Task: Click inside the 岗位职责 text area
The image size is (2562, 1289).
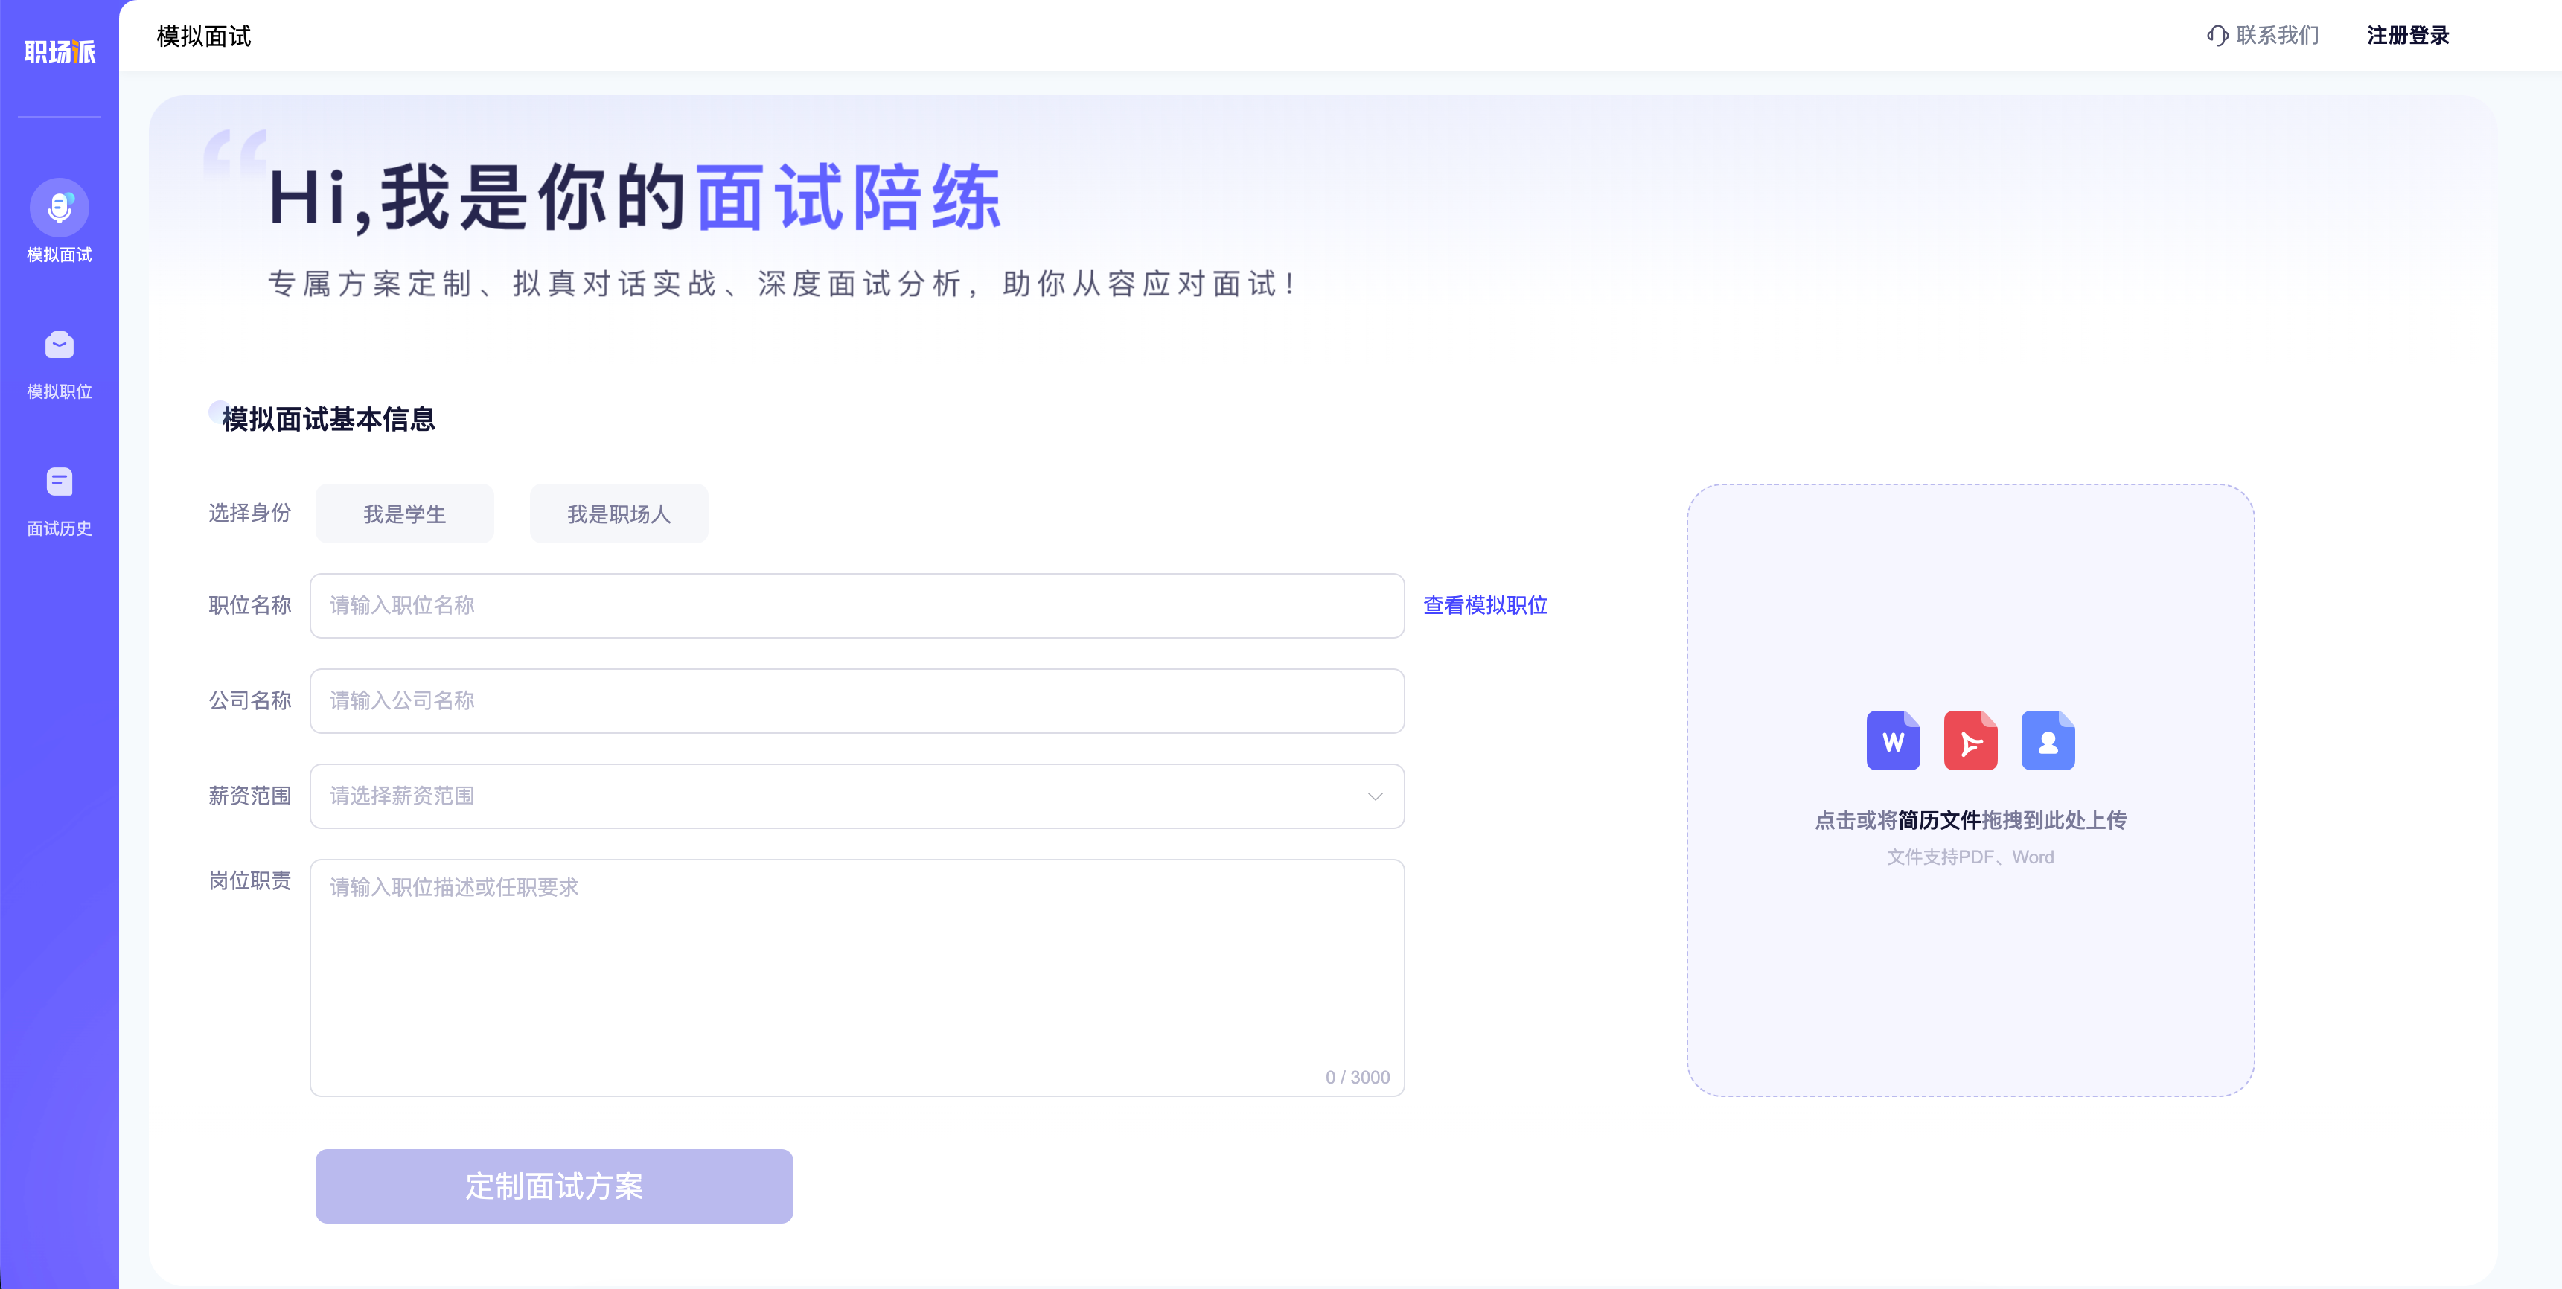Action: pos(855,975)
